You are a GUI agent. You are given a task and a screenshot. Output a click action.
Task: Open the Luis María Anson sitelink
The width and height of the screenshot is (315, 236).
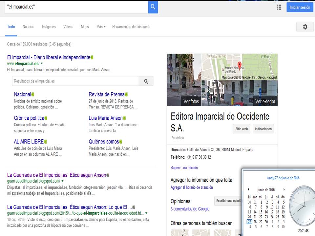click(x=106, y=118)
